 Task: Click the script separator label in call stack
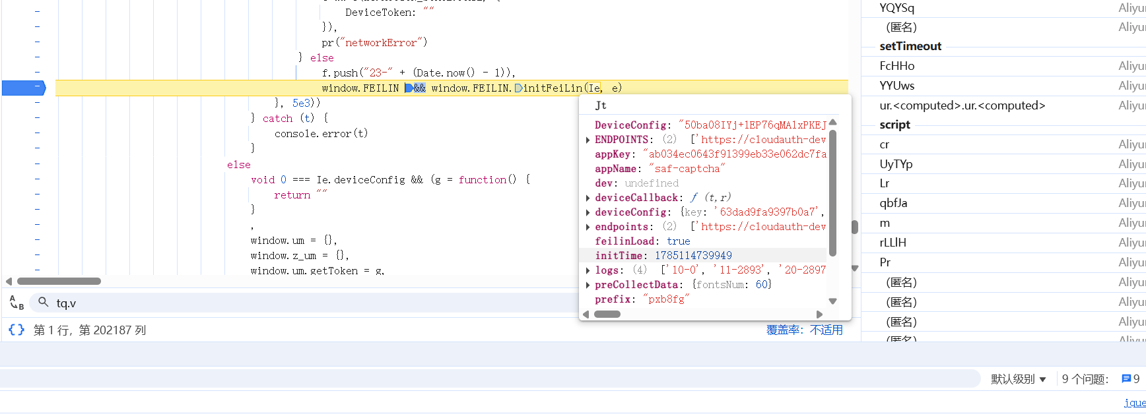click(894, 125)
